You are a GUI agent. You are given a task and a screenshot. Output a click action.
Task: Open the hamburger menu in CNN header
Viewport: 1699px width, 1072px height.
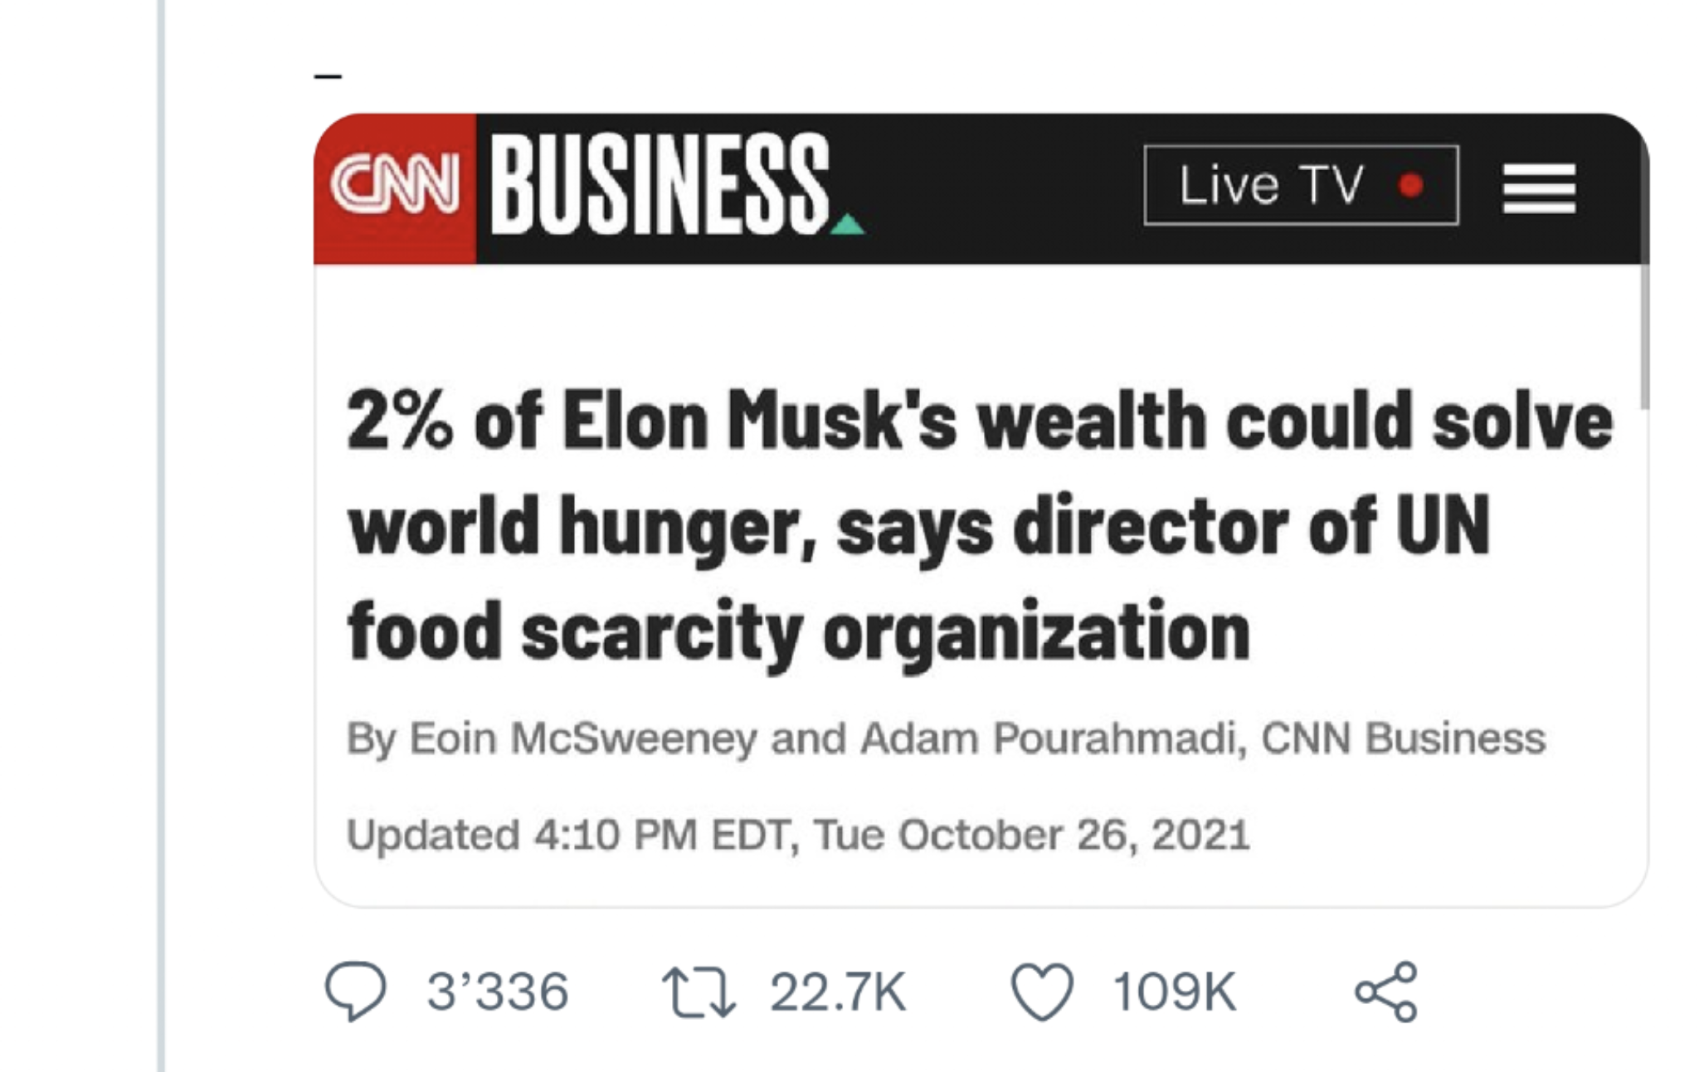click(x=1539, y=188)
